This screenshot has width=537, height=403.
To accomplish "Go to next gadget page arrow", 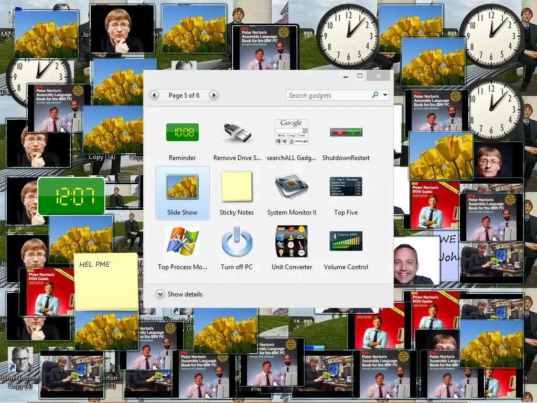I will tap(214, 96).
